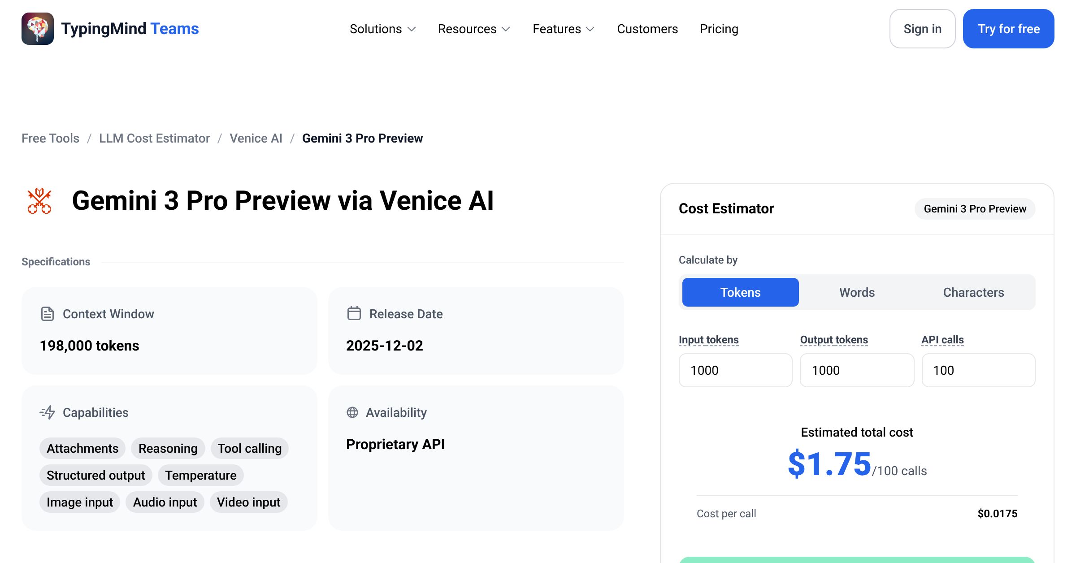Click the TypingMind Teams brand text

(130, 29)
